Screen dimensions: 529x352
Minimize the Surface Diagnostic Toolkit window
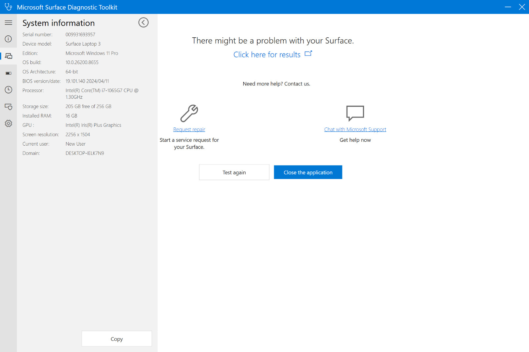pyautogui.click(x=508, y=7)
